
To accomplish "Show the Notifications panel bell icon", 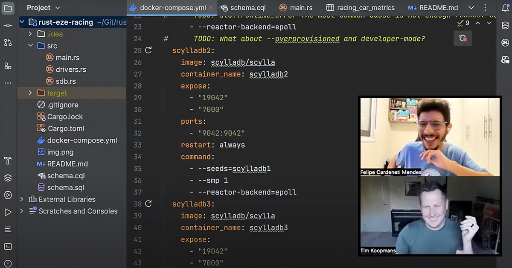I will click(505, 8).
